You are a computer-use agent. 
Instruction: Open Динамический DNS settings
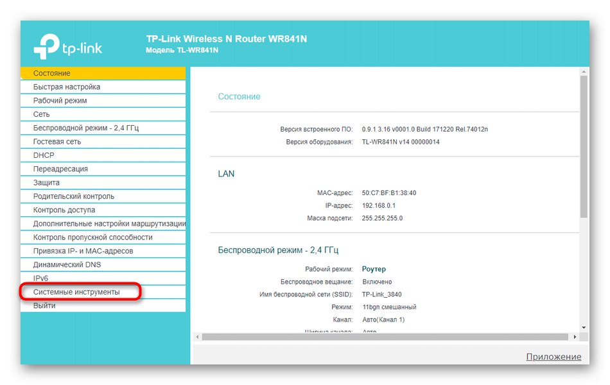point(103,264)
